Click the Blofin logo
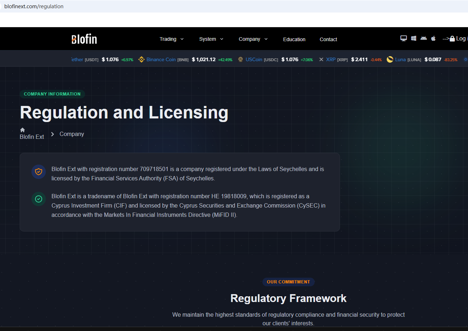This screenshot has height=331, width=468. [84, 39]
